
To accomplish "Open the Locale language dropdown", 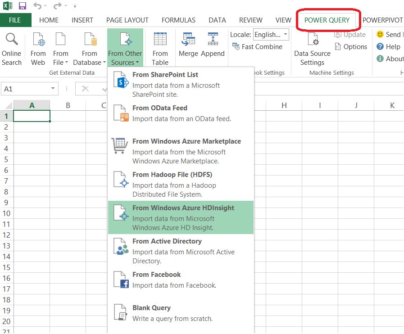I will (286, 34).
